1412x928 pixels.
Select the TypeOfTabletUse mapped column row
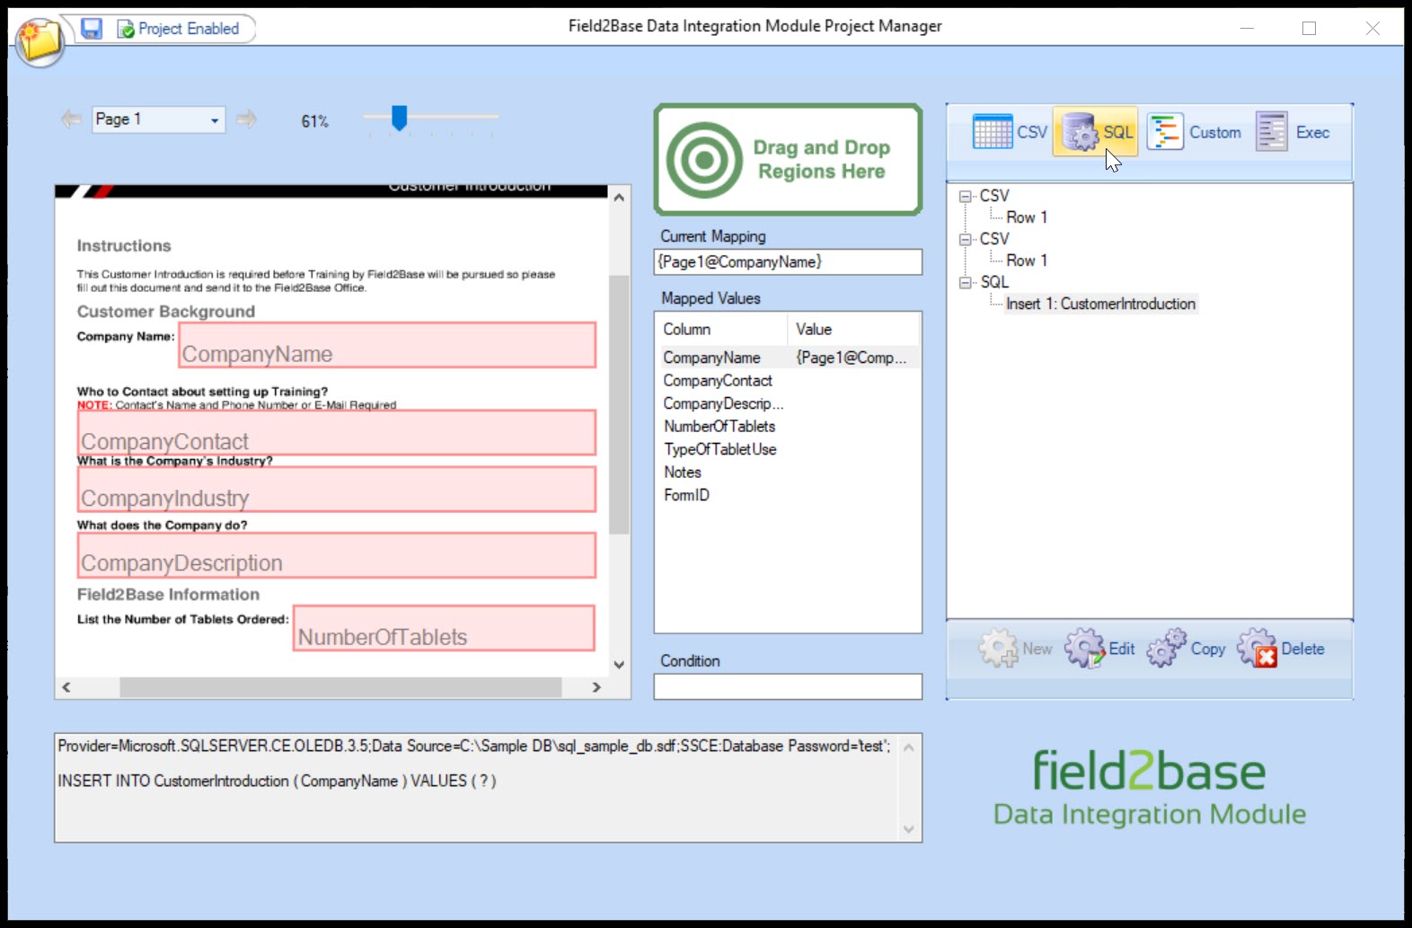[x=788, y=449]
